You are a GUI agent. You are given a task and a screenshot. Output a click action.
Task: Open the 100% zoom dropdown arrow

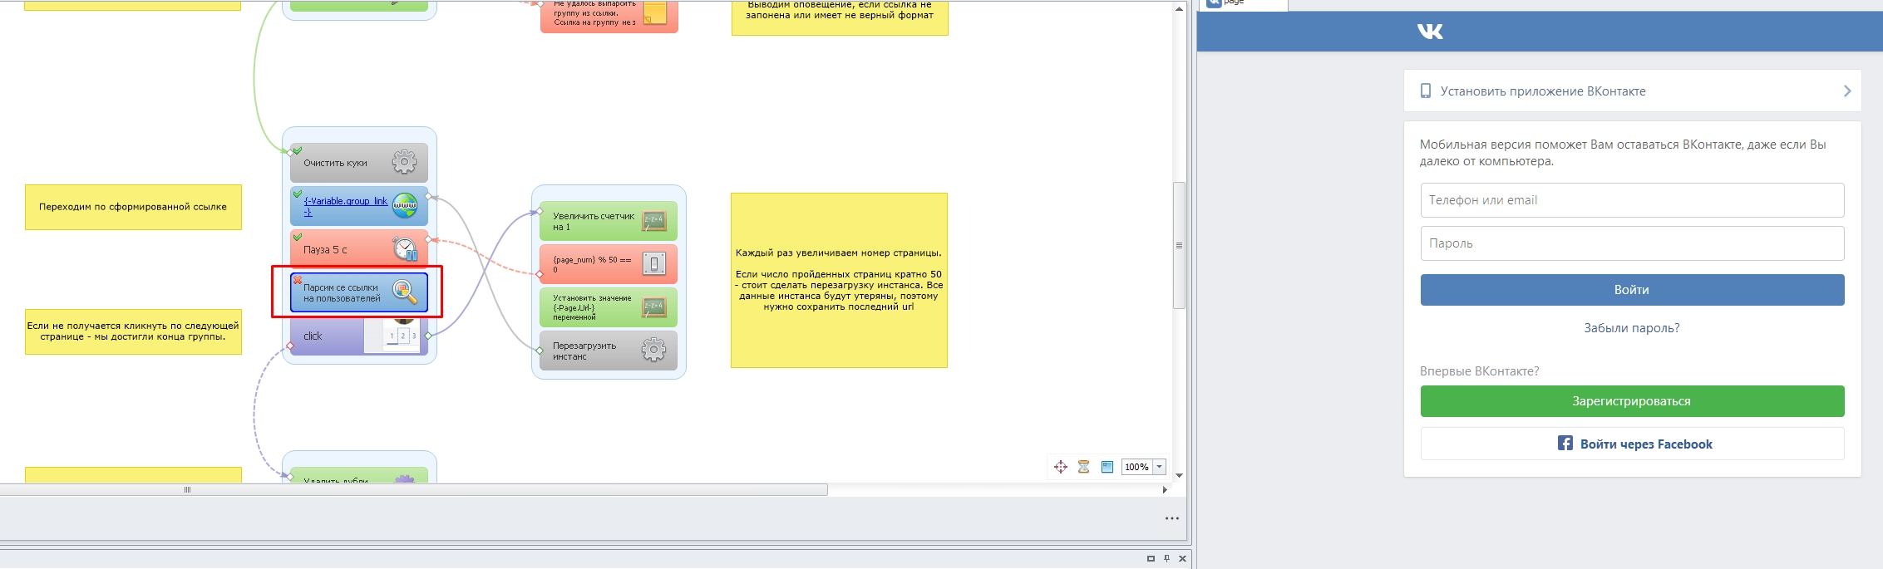point(1160,467)
